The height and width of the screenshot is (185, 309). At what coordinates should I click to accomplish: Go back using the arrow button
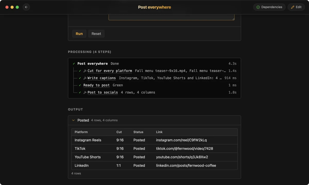[x=26, y=7]
